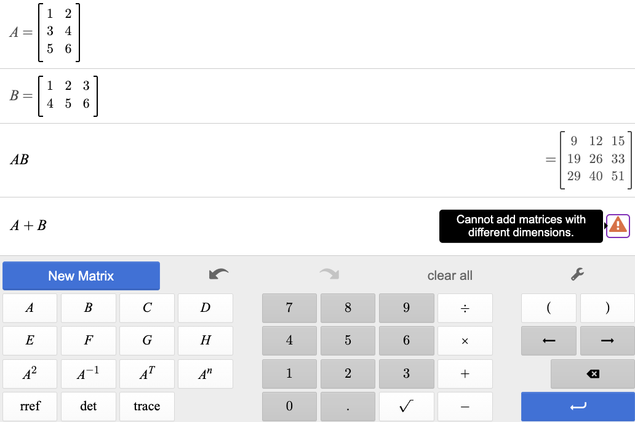
Task: Create a matrix with New Matrix
Action: (x=81, y=276)
